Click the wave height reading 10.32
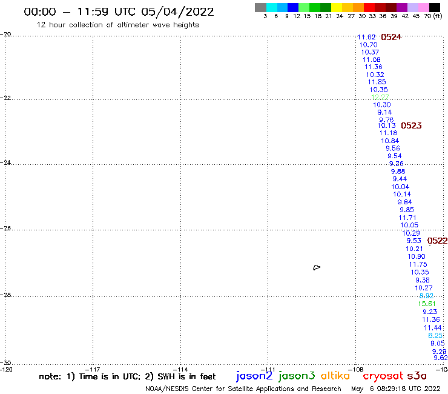 (x=375, y=75)
